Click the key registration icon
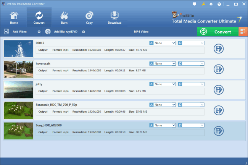 pos(203,4)
